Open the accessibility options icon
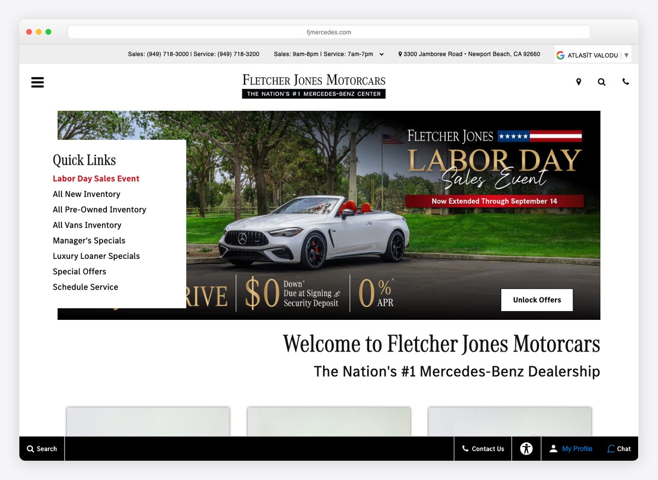This screenshot has height=480, width=658. [x=526, y=449]
